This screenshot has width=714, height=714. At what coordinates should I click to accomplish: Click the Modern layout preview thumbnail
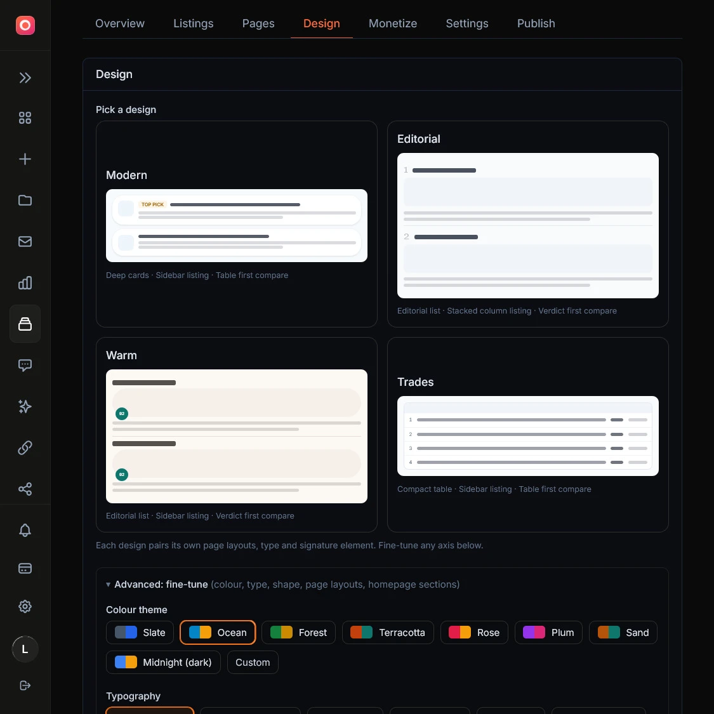236,225
